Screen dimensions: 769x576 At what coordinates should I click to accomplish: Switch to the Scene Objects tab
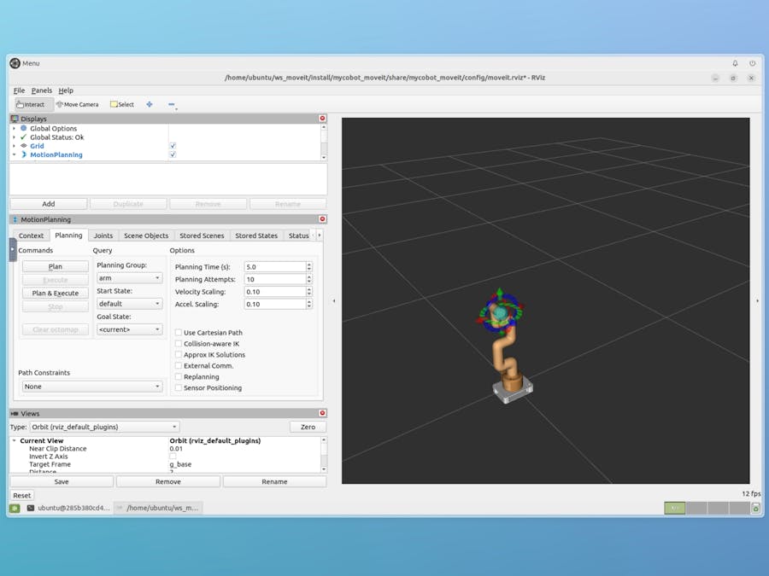146,236
